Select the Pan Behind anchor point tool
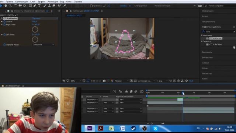The width and height of the screenshot is (236, 133). coord(25,6)
